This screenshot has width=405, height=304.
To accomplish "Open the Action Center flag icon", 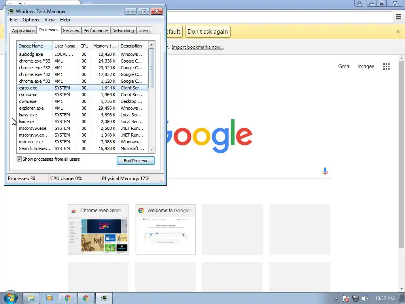I will coord(346,298).
